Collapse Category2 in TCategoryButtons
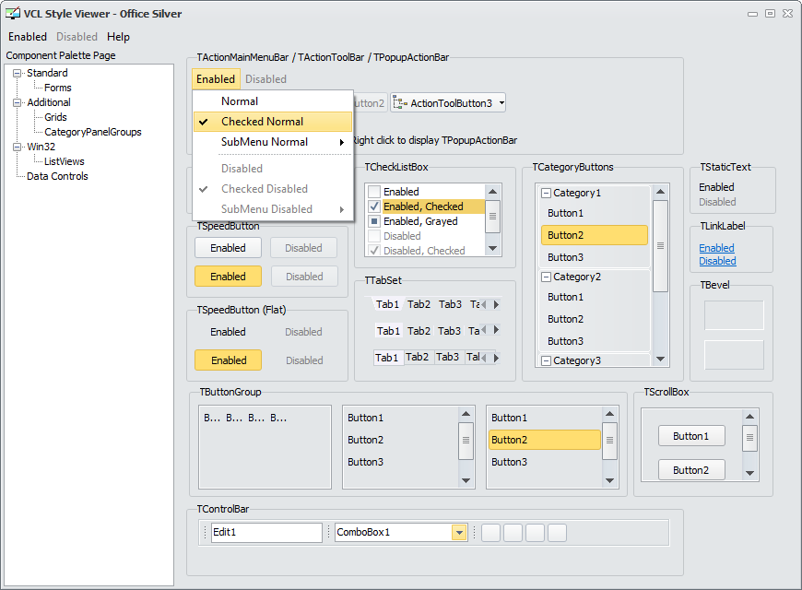This screenshot has width=802, height=590. [x=547, y=277]
